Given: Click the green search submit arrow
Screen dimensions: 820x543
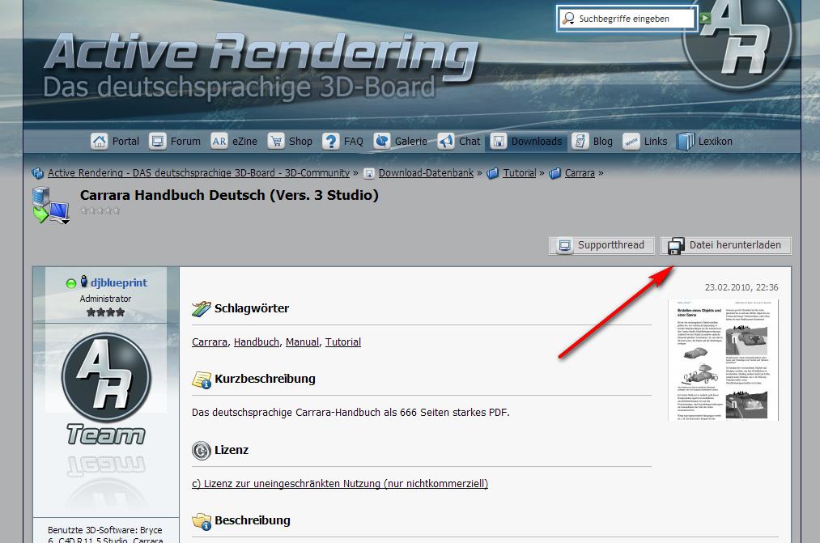Looking at the screenshot, I should 706,19.
